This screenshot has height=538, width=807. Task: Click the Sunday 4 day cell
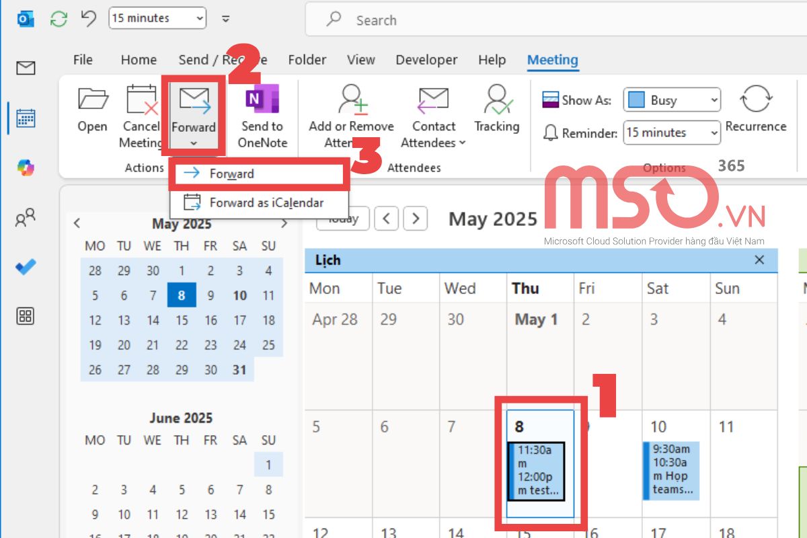pos(743,356)
